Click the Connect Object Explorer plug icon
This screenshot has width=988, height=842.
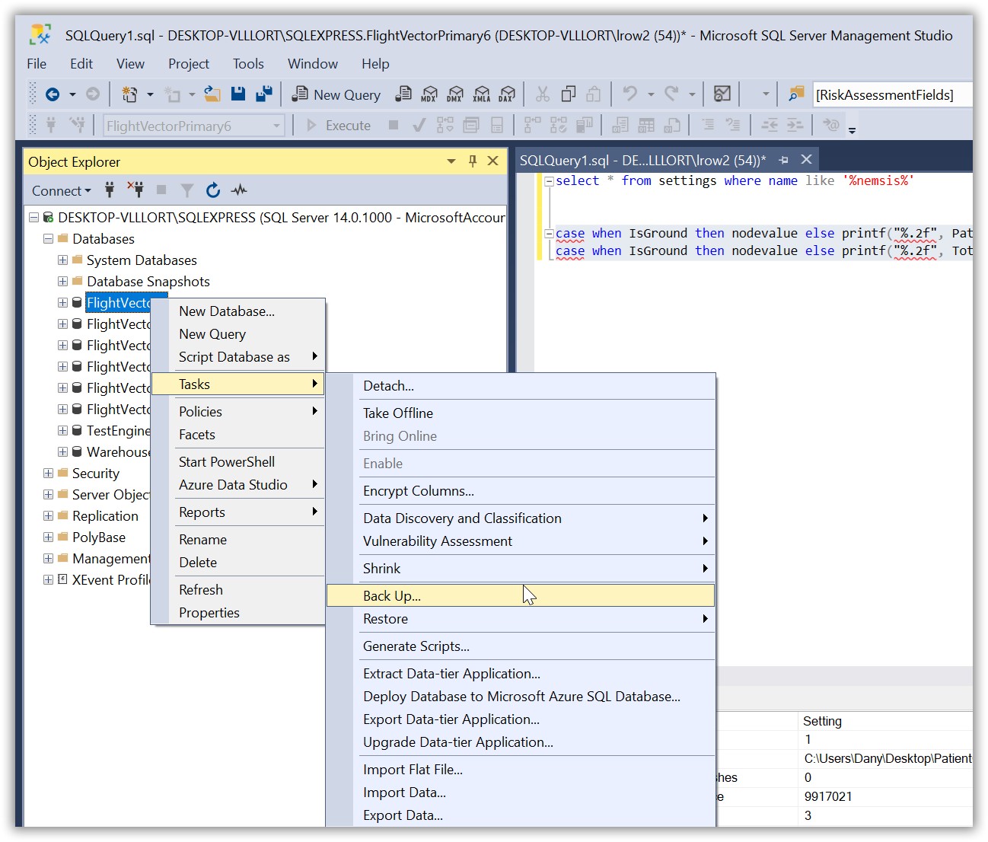click(110, 190)
